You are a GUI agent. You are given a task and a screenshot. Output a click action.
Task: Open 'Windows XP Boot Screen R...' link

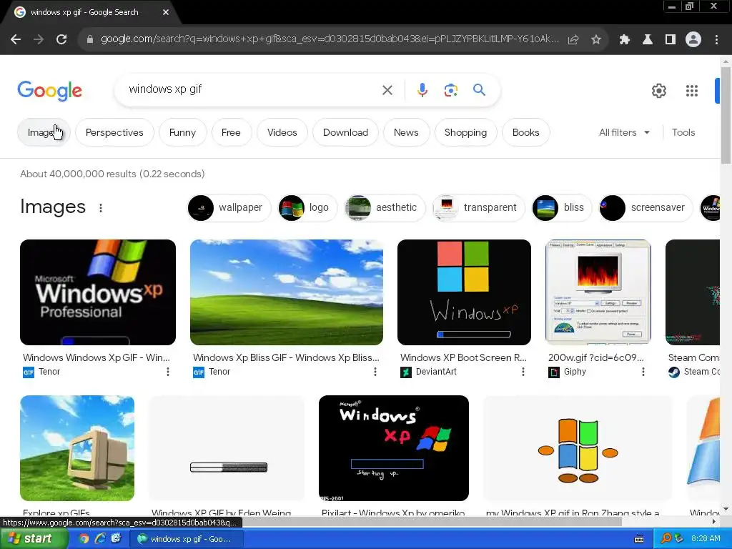click(463, 357)
